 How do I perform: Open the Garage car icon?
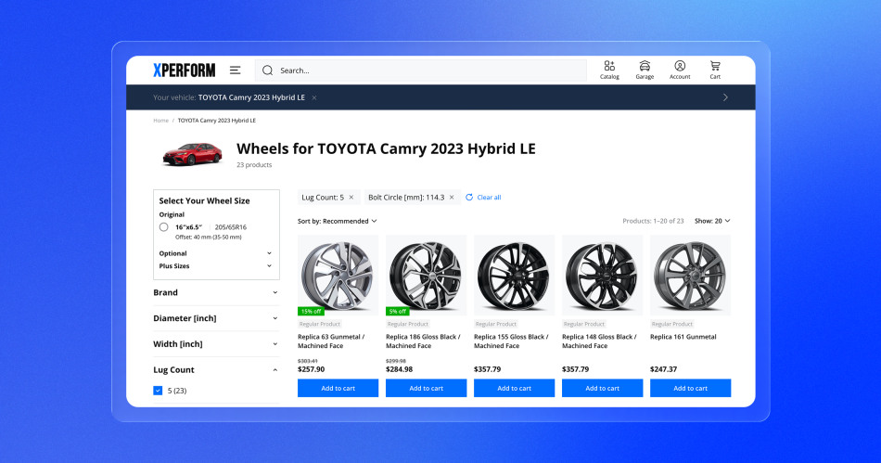(x=645, y=67)
